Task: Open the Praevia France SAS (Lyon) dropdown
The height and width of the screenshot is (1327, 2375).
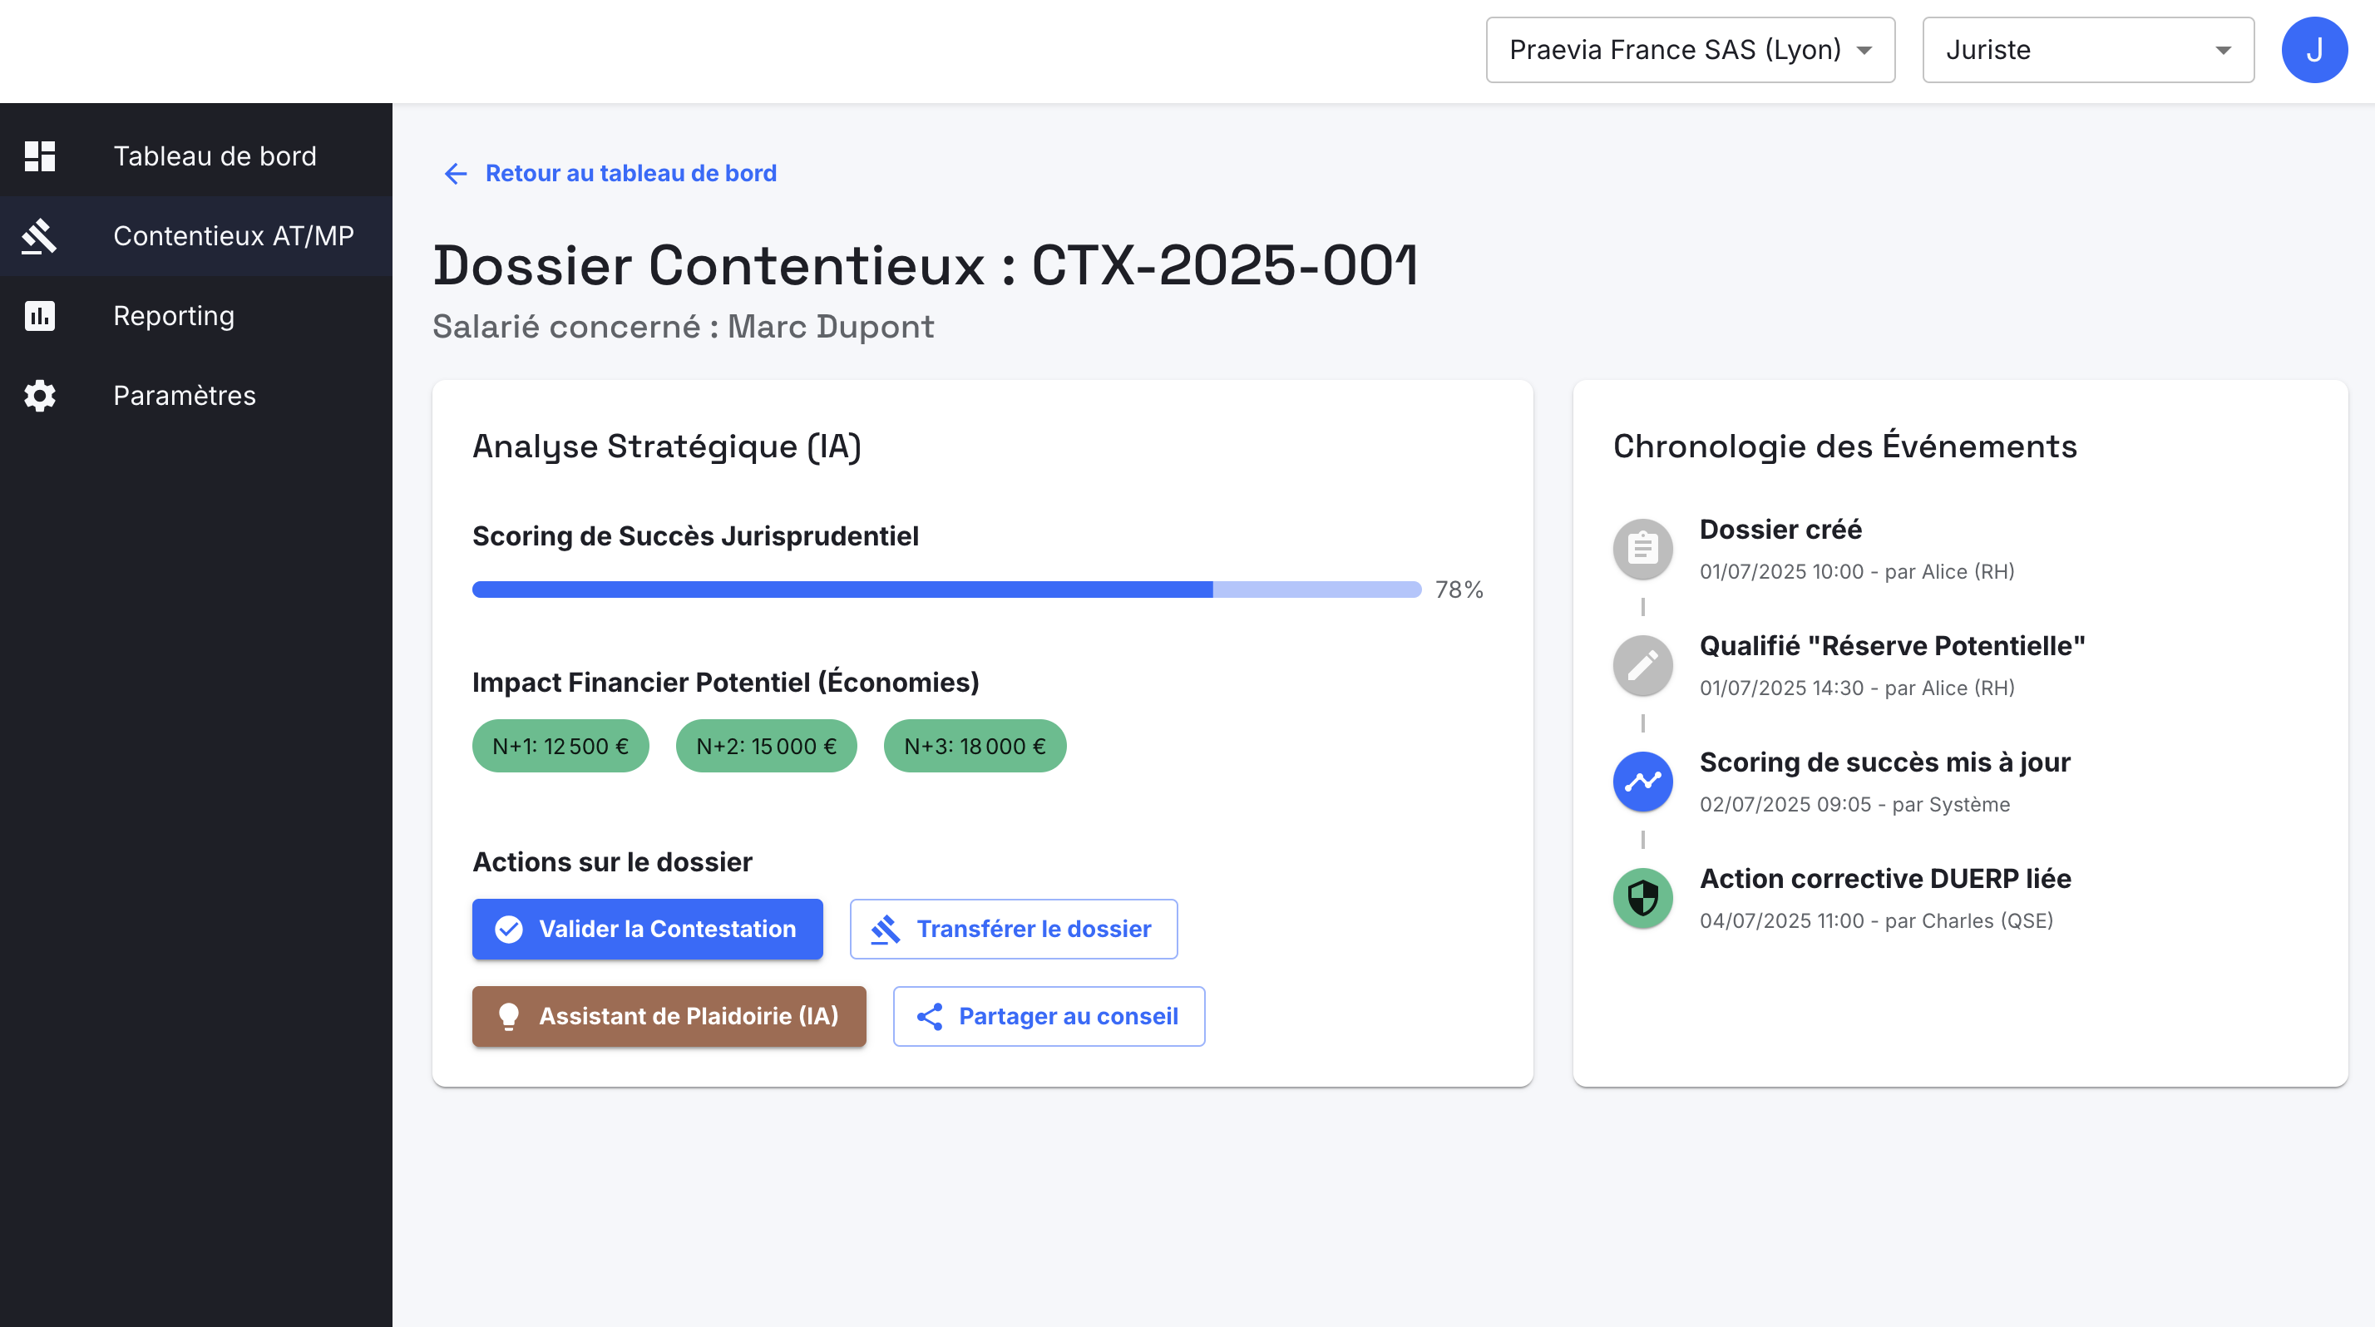Action: 1689,50
